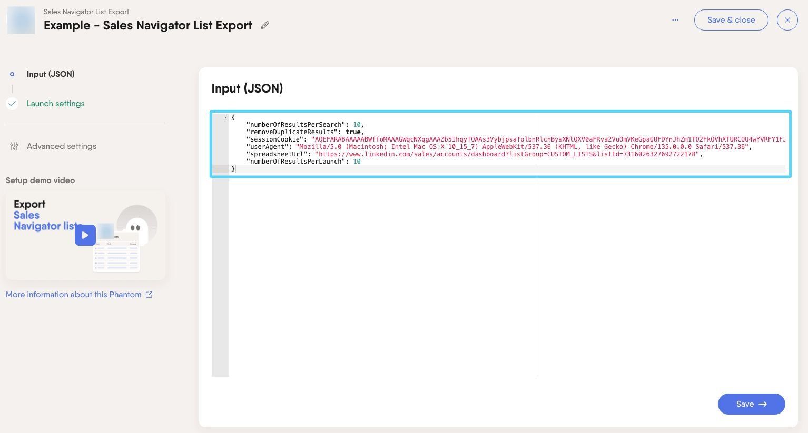Click the numberOfResultsPerSearch value 10
Viewport: 808px width, 433px height.
[x=357, y=125]
